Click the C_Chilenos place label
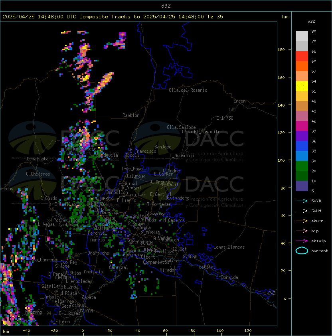The image size is (332, 336). pos(38,174)
